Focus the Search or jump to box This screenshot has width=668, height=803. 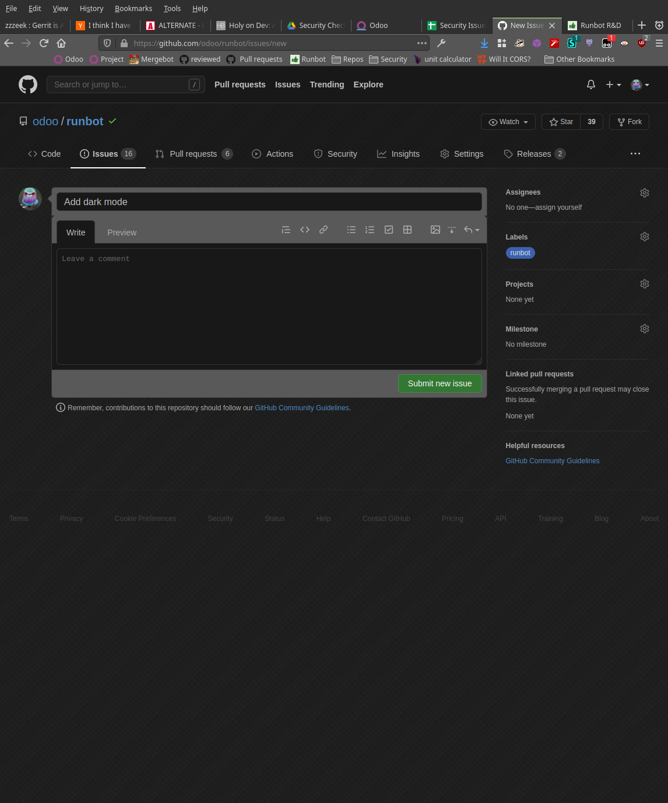tap(126, 84)
